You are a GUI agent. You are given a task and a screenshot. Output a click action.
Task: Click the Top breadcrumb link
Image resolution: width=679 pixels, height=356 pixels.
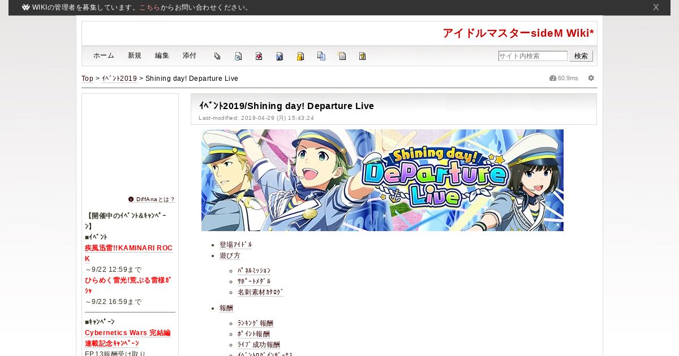tap(87, 79)
